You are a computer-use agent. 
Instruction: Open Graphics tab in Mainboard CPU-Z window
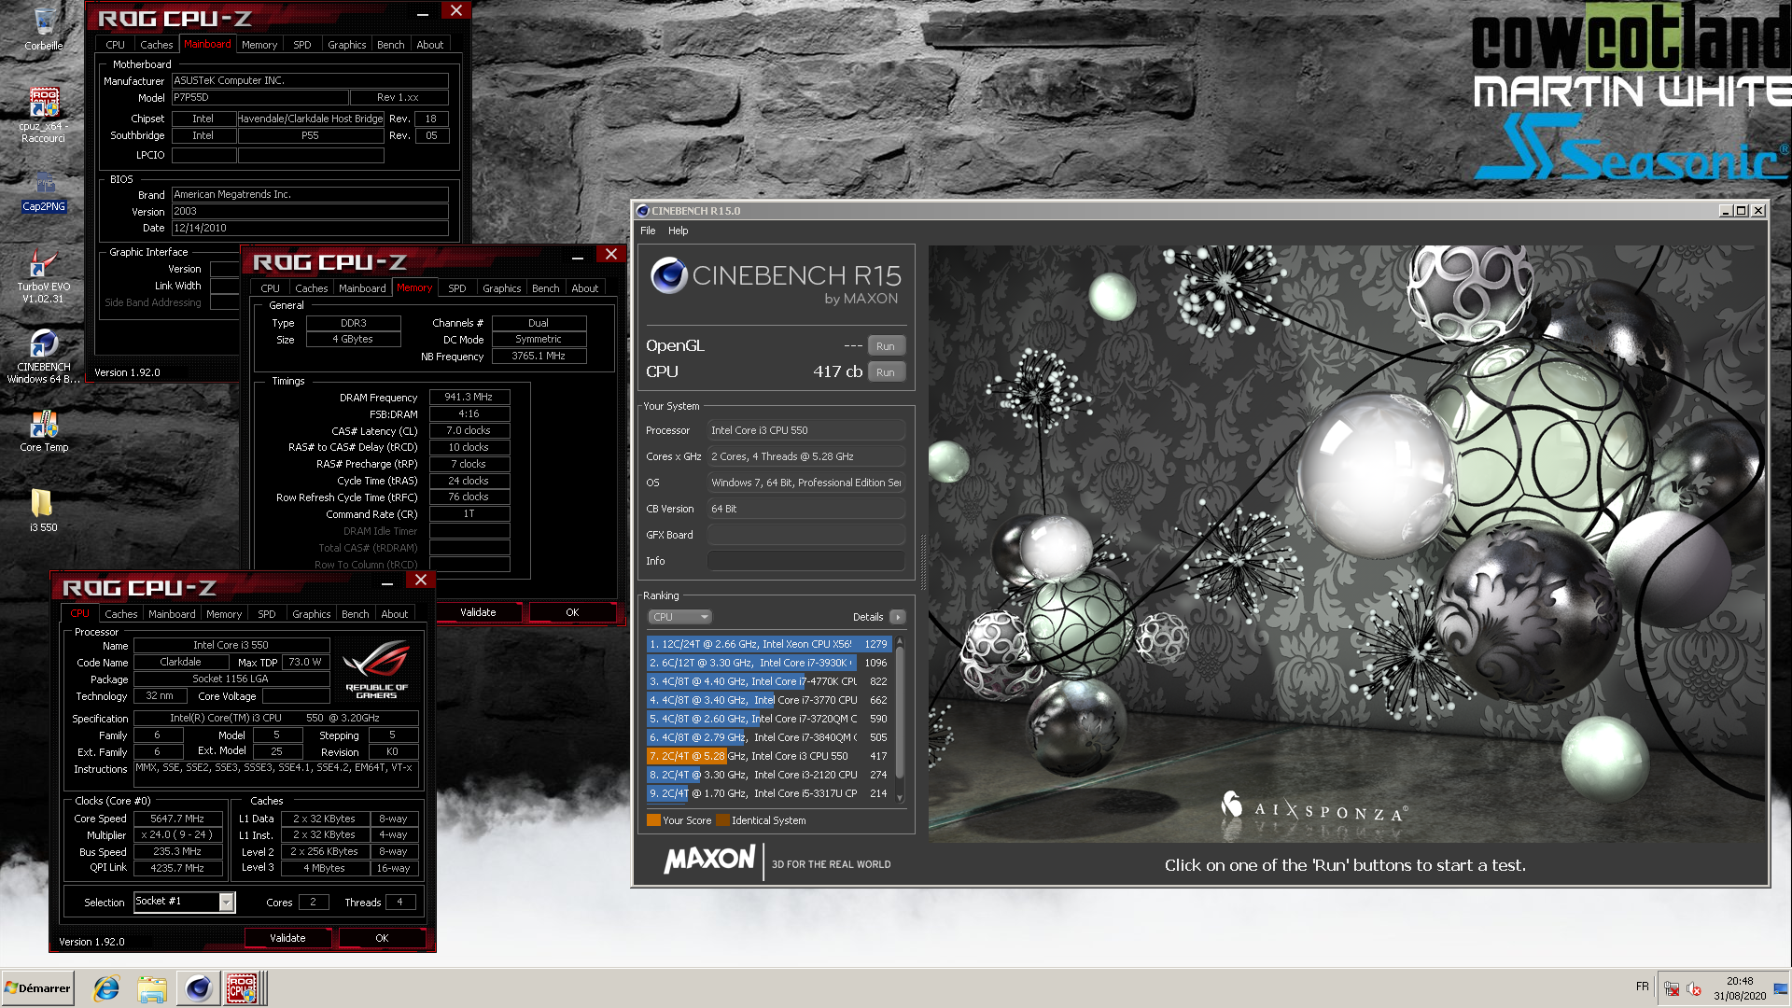pyautogui.click(x=347, y=45)
